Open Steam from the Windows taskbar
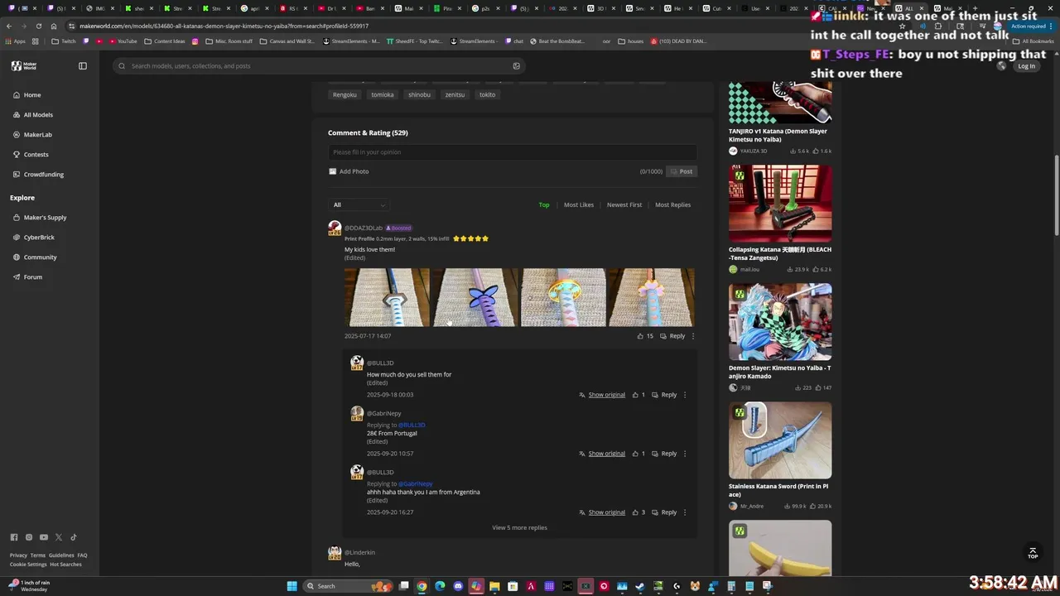The image size is (1060, 596). pyautogui.click(x=640, y=586)
